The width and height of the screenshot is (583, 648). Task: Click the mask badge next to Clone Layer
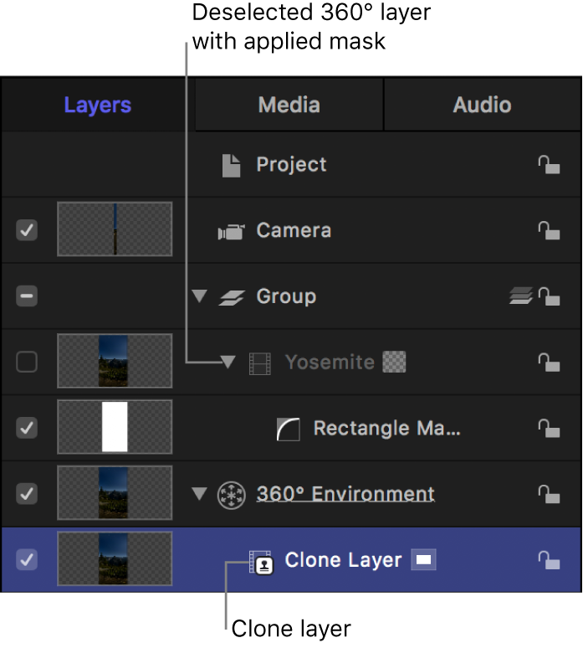(423, 560)
